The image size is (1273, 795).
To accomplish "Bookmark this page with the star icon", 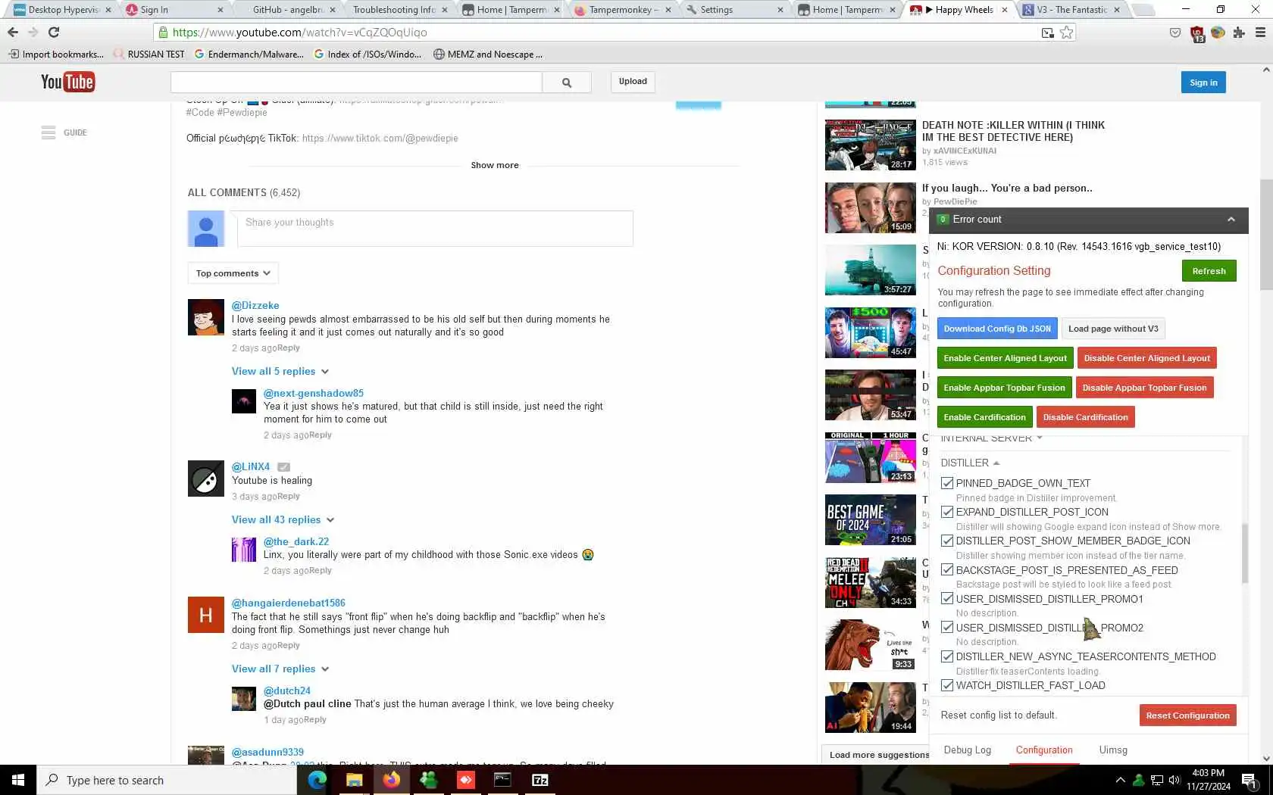I will click(x=1067, y=33).
